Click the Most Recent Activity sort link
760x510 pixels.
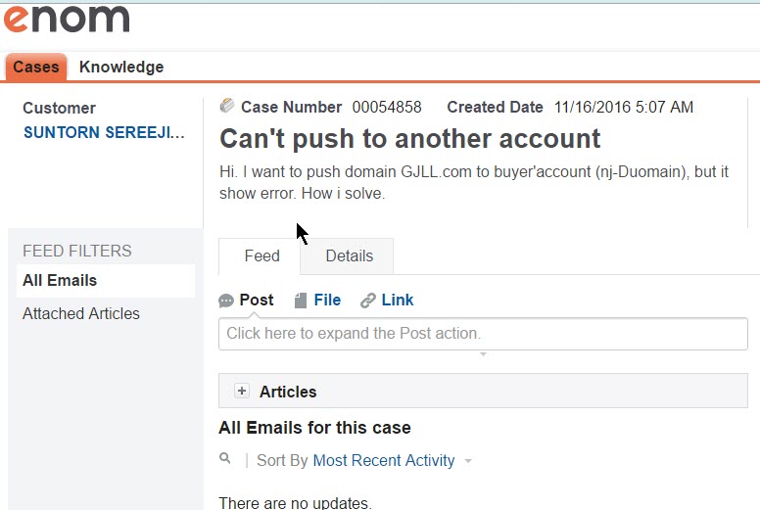383,461
